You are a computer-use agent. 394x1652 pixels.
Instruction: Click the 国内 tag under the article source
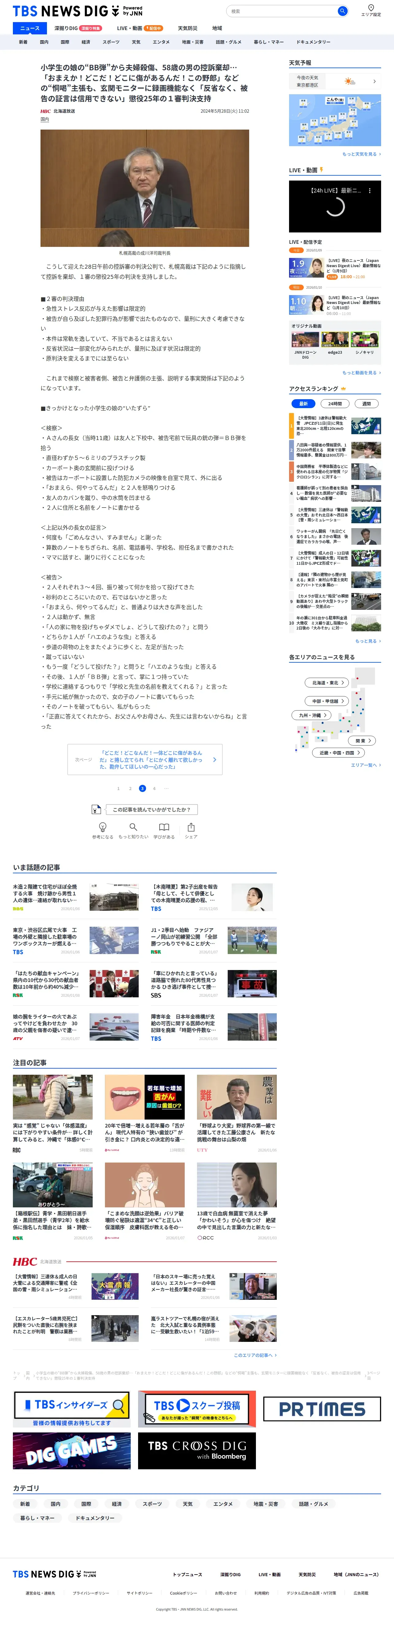(x=45, y=119)
